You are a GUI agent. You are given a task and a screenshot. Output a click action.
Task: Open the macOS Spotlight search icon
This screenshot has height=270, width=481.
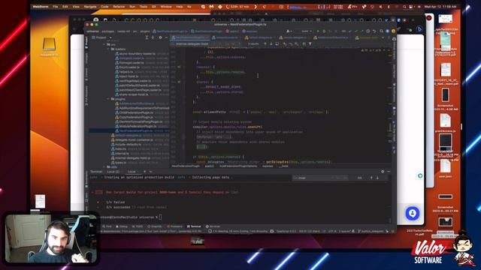[x=404, y=7]
